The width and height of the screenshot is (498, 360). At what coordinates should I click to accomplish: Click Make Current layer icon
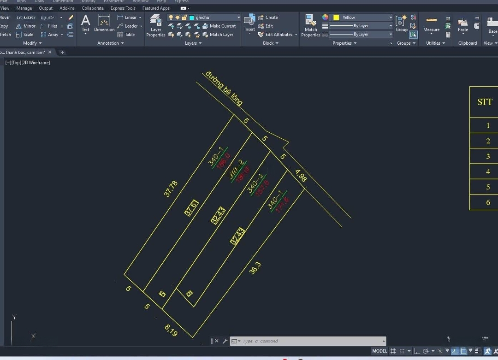219,26
